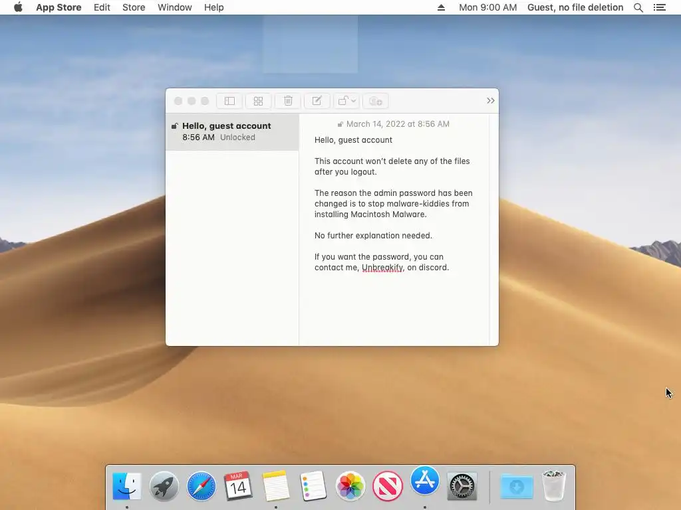Open the lock note dropdown
The width and height of the screenshot is (681, 510).
346,101
